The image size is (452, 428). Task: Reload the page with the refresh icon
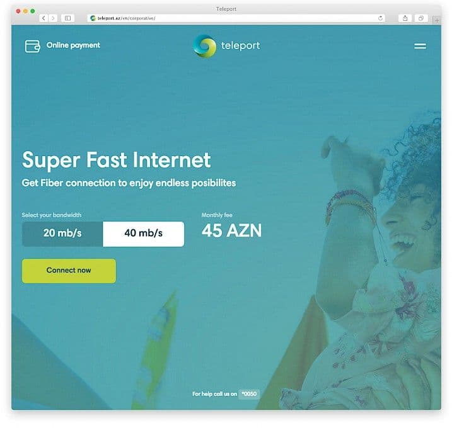(380, 18)
